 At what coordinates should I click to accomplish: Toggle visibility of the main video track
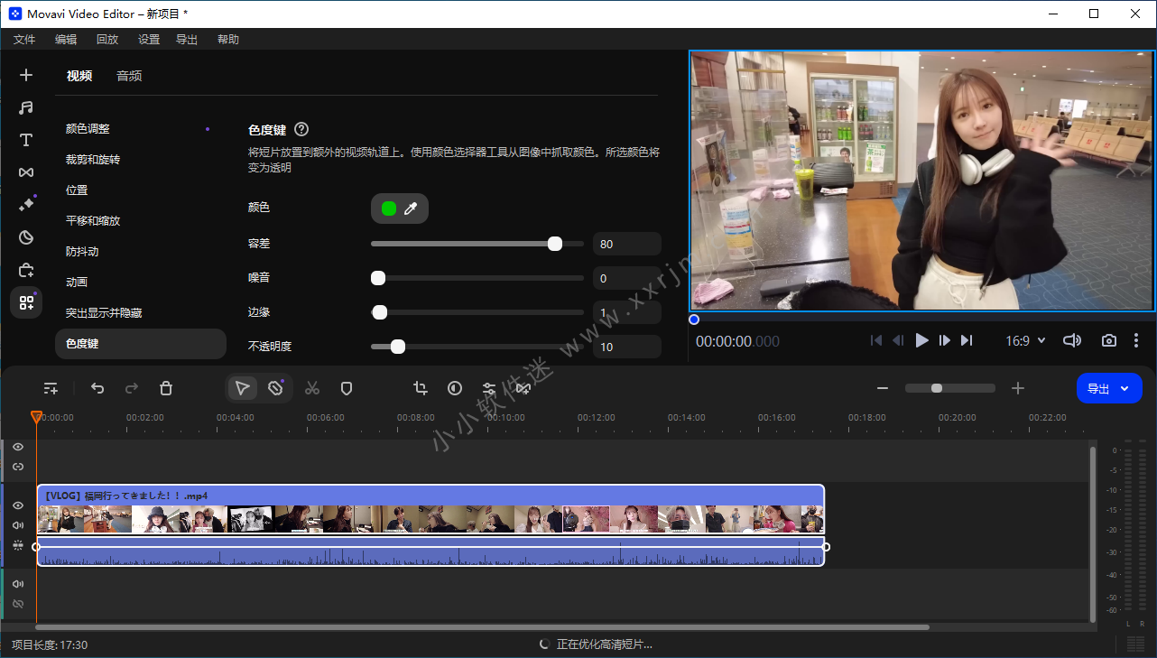pyautogui.click(x=18, y=505)
